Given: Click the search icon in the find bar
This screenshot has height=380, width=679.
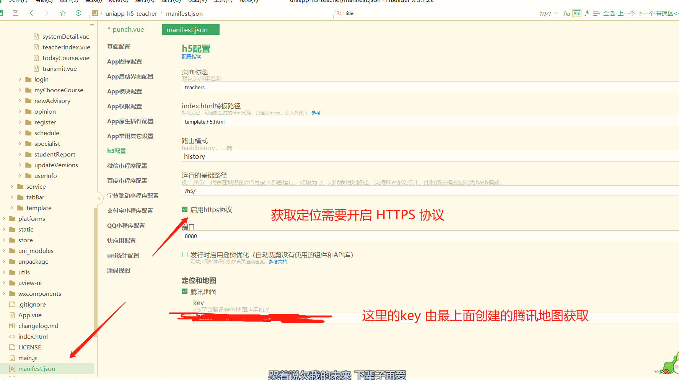Looking at the screenshot, I should (339, 13).
